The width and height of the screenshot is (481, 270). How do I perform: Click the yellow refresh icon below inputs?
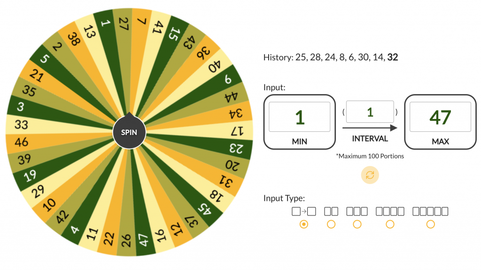coord(370,175)
